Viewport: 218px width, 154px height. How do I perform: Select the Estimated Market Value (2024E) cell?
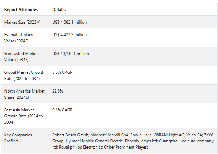click(20, 38)
